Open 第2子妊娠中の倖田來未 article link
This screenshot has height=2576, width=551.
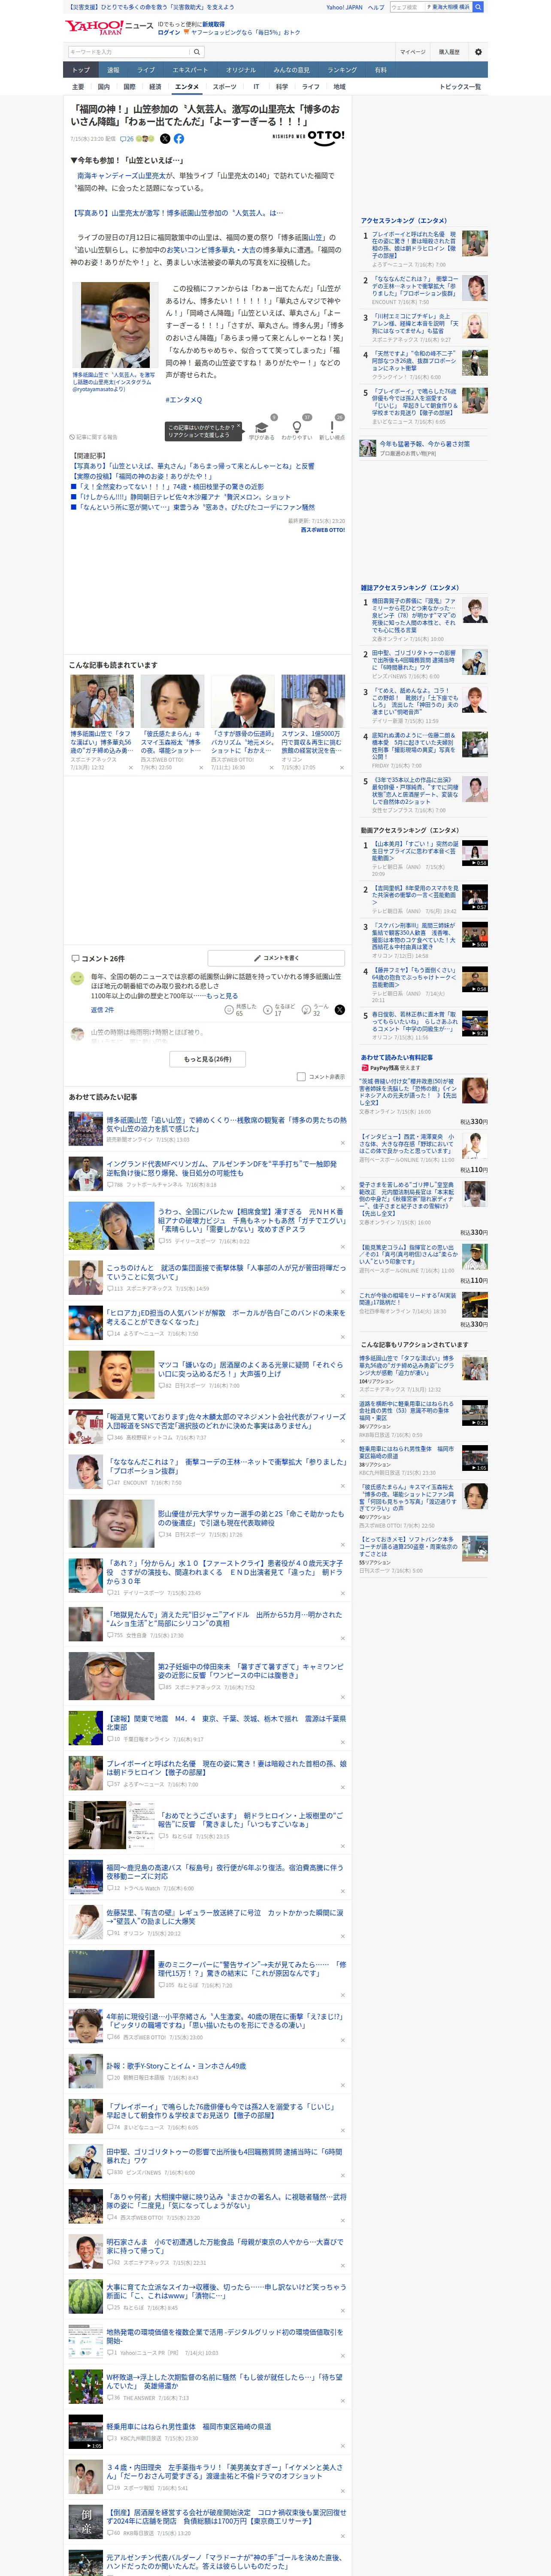(250, 1670)
